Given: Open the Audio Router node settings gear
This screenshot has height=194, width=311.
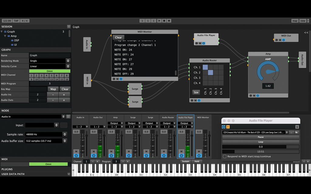Looking at the screenshot, I should click(192, 100).
